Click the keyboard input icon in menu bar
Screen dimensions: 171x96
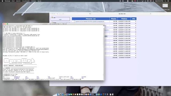click(151, 1)
